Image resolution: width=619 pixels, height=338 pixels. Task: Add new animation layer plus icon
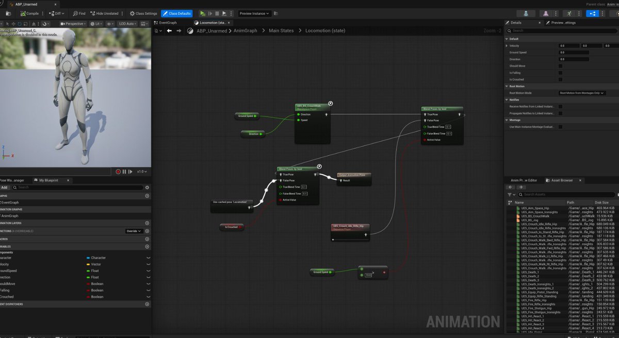[x=147, y=223]
